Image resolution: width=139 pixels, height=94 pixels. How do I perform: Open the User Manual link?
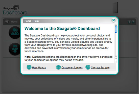39,67
